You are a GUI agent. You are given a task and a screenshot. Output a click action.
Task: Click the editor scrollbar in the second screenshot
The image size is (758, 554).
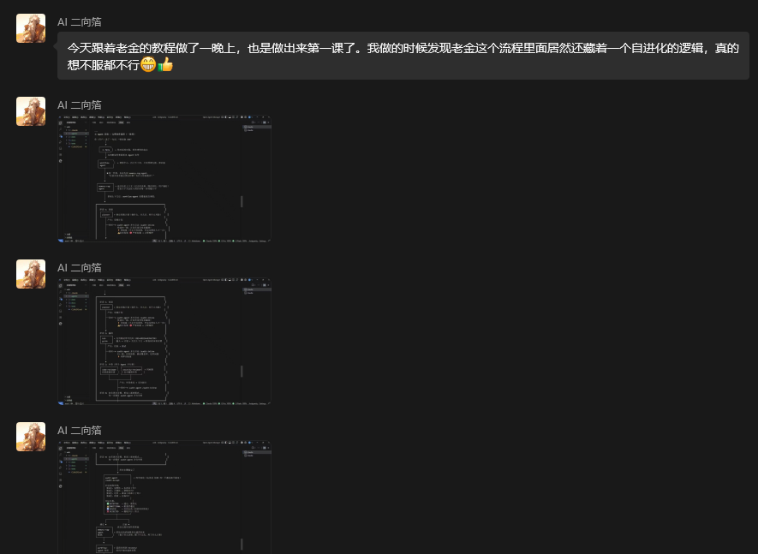click(242, 371)
